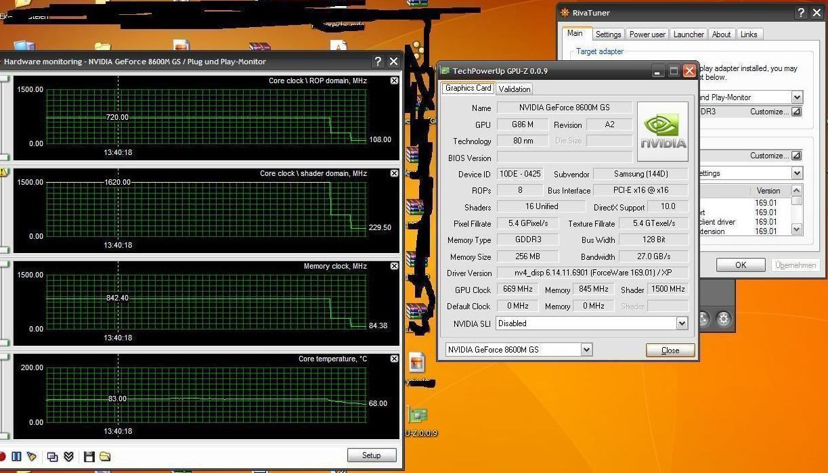Open the NVIDIA SLI dropdown
The width and height of the screenshot is (828, 473).
point(682,323)
